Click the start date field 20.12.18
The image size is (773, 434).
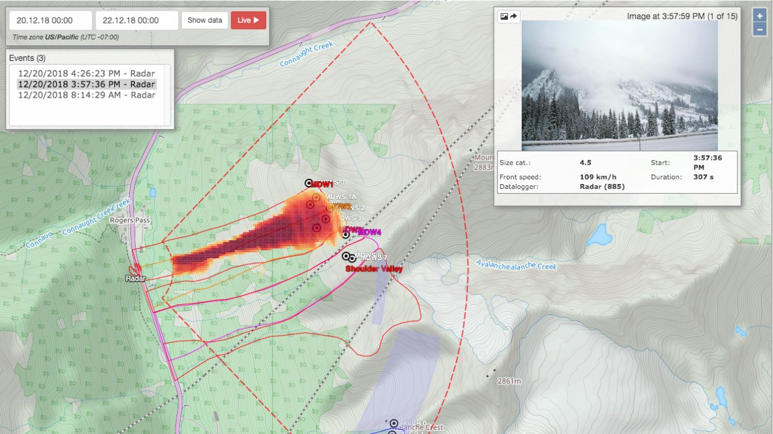pyautogui.click(x=51, y=20)
